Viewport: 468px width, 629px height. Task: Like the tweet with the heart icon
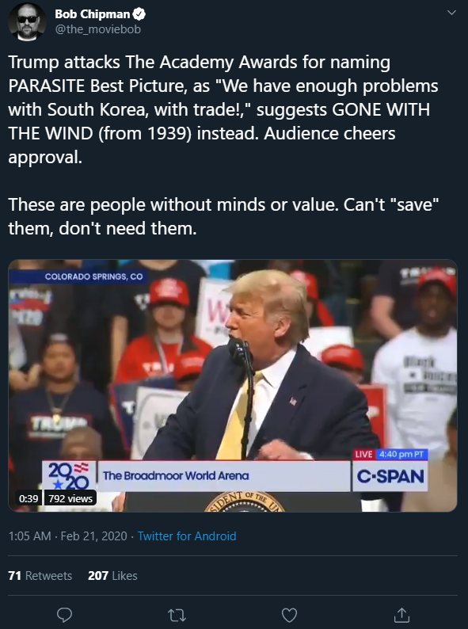(x=289, y=615)
